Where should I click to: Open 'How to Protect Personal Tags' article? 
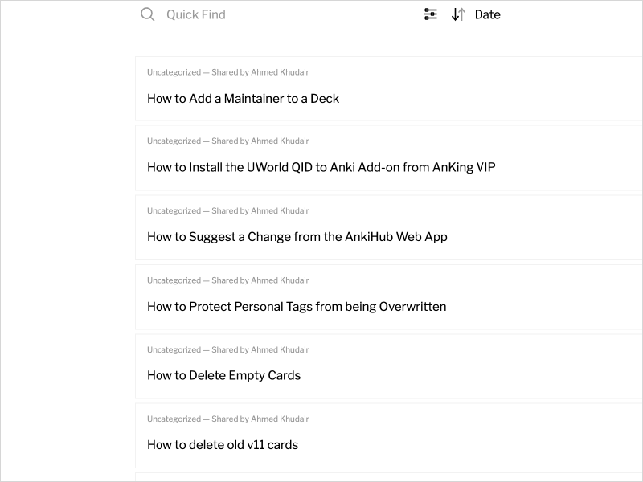[296, 307]
